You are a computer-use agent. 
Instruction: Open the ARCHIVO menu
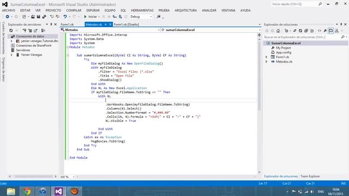(x=9, y=10)
